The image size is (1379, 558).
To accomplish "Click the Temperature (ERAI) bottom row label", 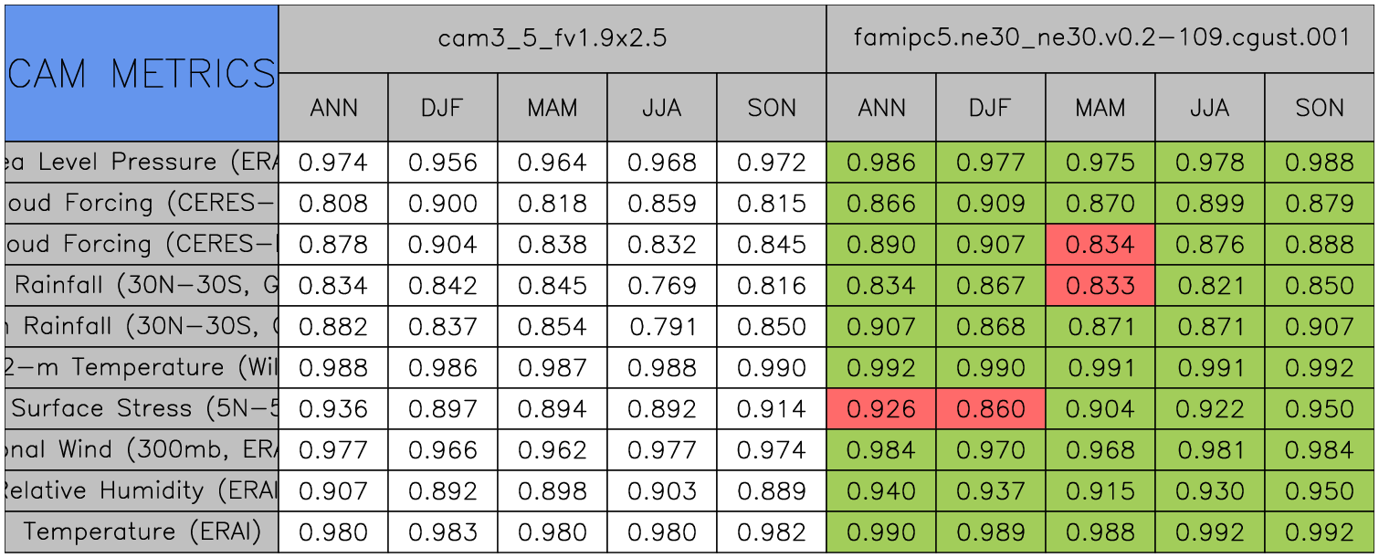I will 142,532.
